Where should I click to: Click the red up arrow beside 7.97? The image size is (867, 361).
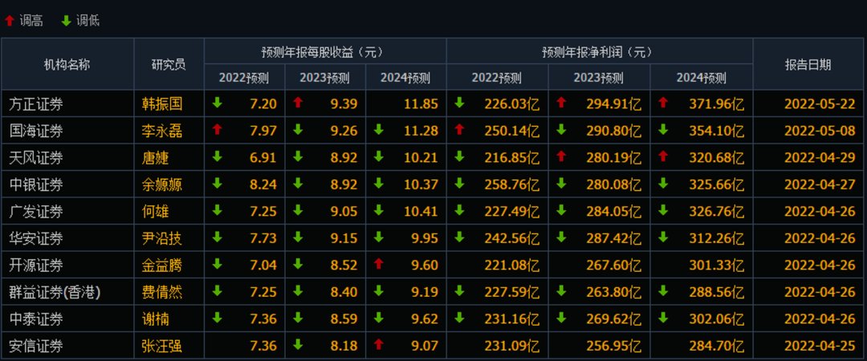pos(218,130)
